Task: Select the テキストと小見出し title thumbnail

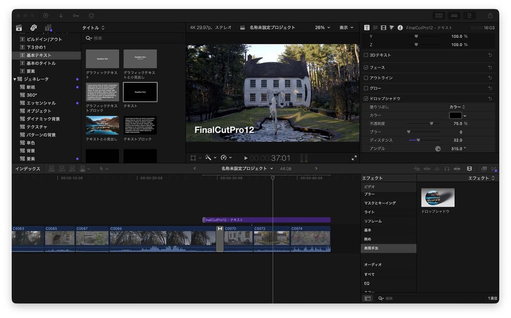Action: pyautogui.click(x=102, y=125)
